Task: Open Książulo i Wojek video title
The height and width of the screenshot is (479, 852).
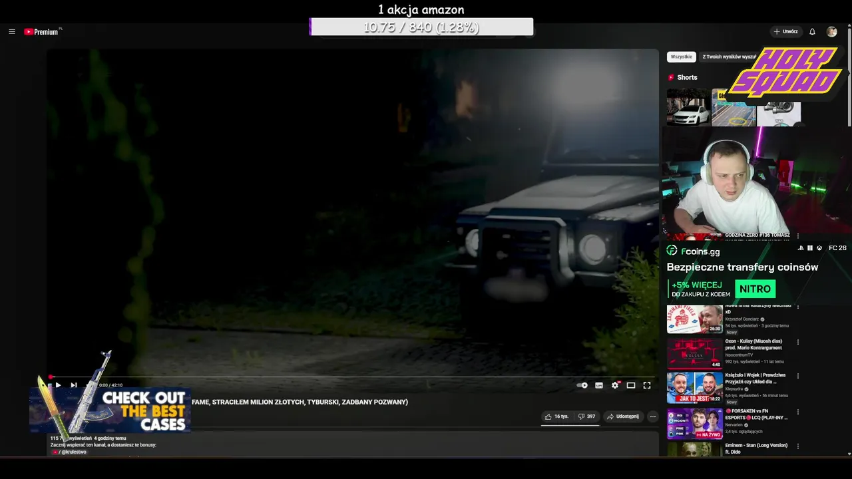Action: (755, 379)
